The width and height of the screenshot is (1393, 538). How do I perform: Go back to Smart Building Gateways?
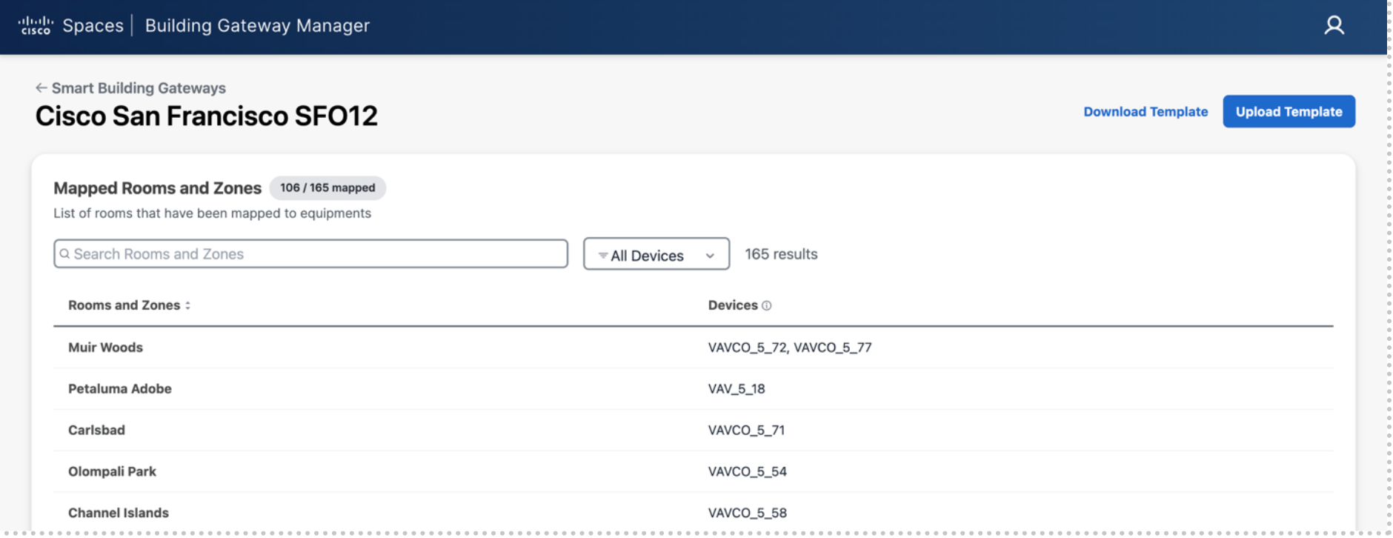[x=139, y=88]
